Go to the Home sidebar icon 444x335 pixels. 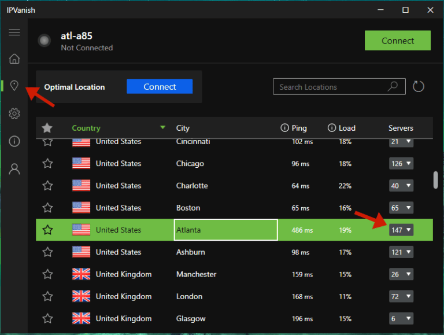pyautogui.click(x=14, y=58)
